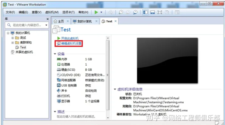Click the revert to snapshot icon
Image resolution: width=225 pixels, height=125 pixels.
[x=128, y=12]
